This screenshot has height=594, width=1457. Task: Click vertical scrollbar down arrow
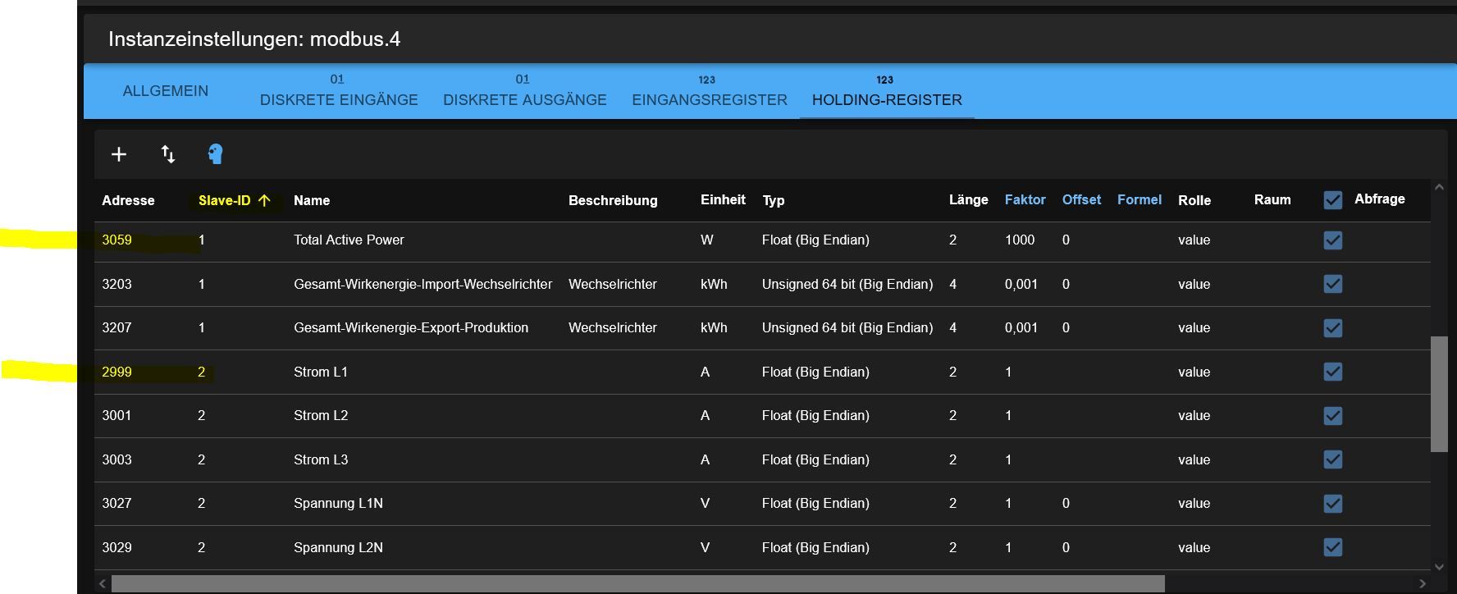point(1439,566)
